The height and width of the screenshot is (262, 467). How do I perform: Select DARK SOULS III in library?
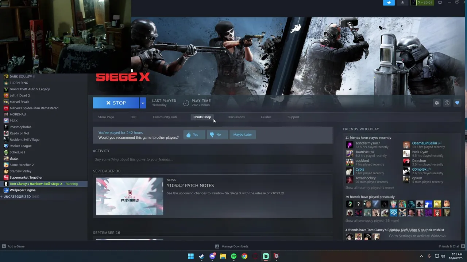tap(22, 76)
